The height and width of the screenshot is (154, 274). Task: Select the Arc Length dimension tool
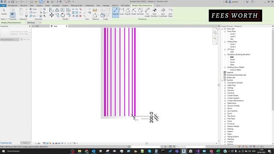(147, 12)
